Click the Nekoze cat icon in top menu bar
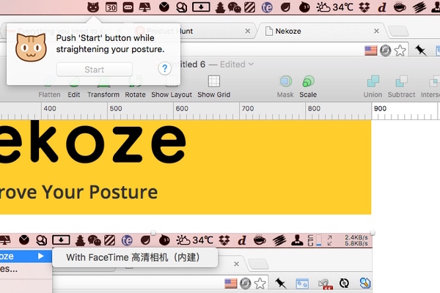 pyautogui.click(x=93, y=7)
